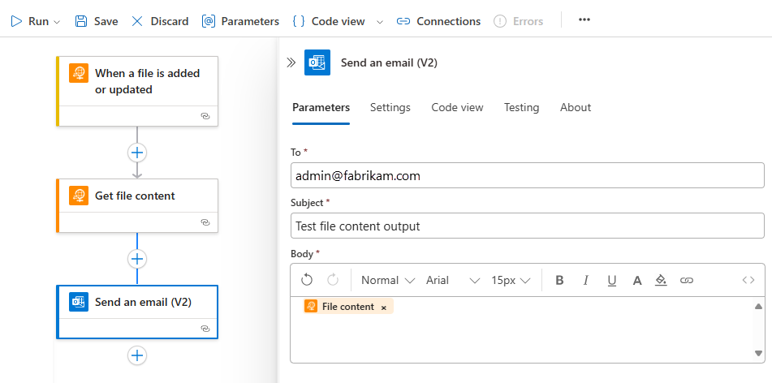Switch to the Settings tab
772x383 pixels.
[390, 107]
